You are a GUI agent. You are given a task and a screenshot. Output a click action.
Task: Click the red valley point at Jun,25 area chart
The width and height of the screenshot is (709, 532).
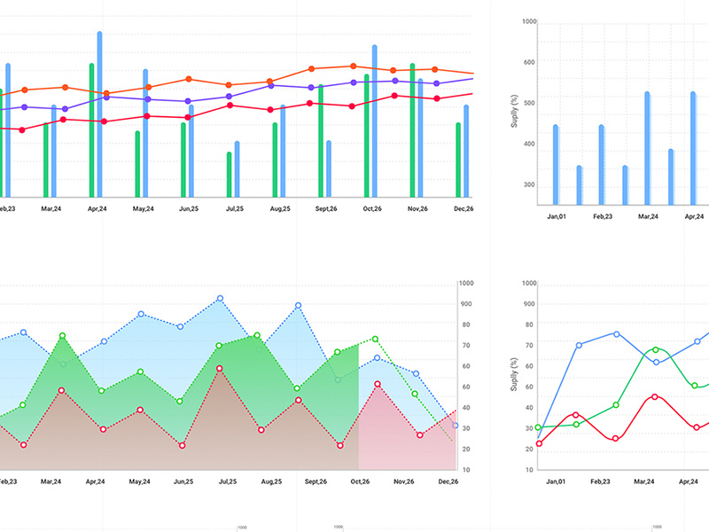click(x=181, y=445)
